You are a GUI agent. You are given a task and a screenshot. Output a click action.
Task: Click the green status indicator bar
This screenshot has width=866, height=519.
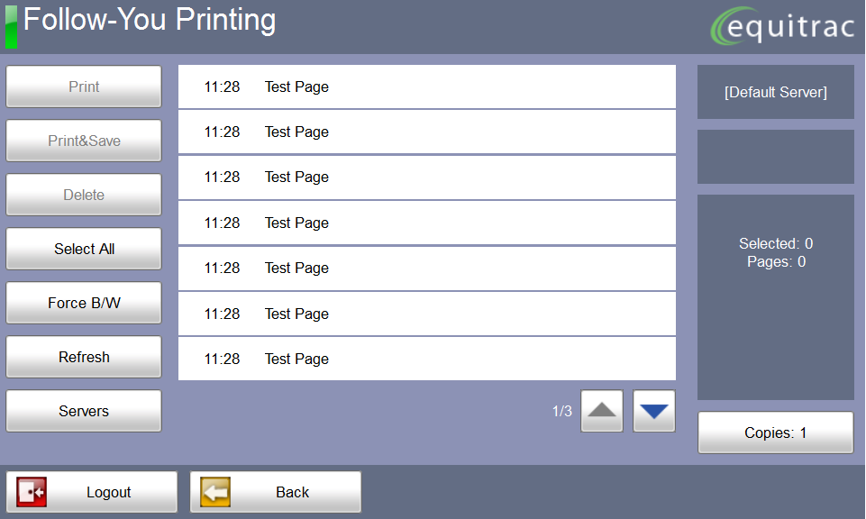click(x=11, y=26)
